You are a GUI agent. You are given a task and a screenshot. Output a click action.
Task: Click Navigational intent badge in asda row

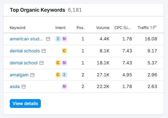(64, 86)
